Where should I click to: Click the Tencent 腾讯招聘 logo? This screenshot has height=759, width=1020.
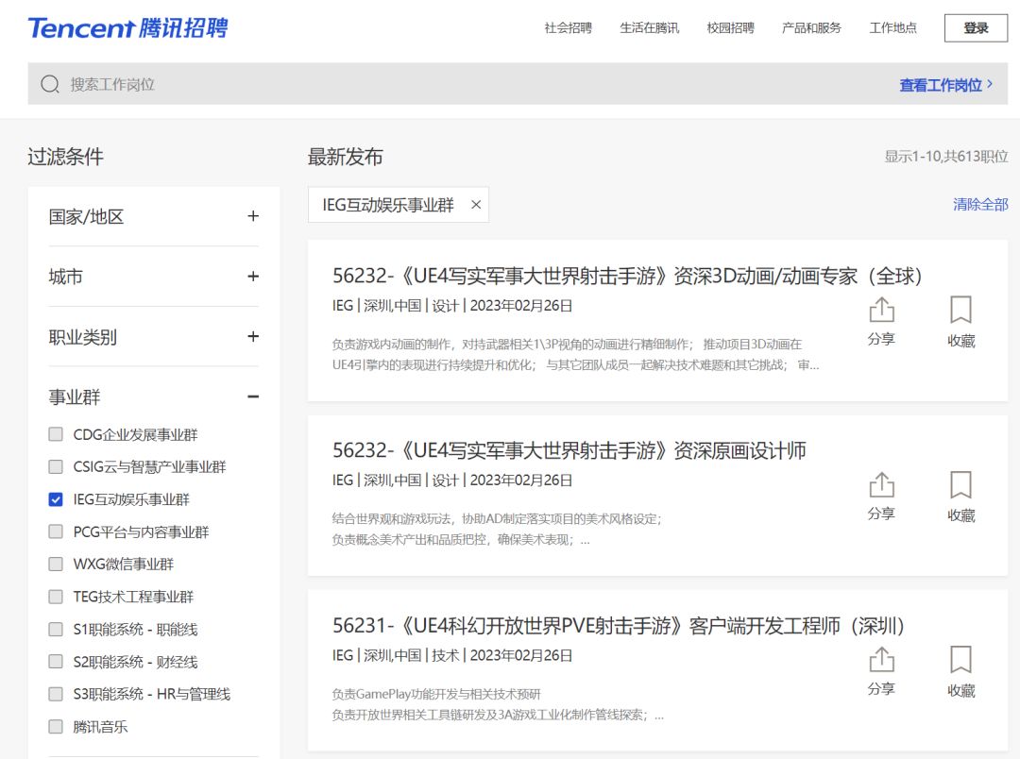pyautogui.click(x=128, y=28)
